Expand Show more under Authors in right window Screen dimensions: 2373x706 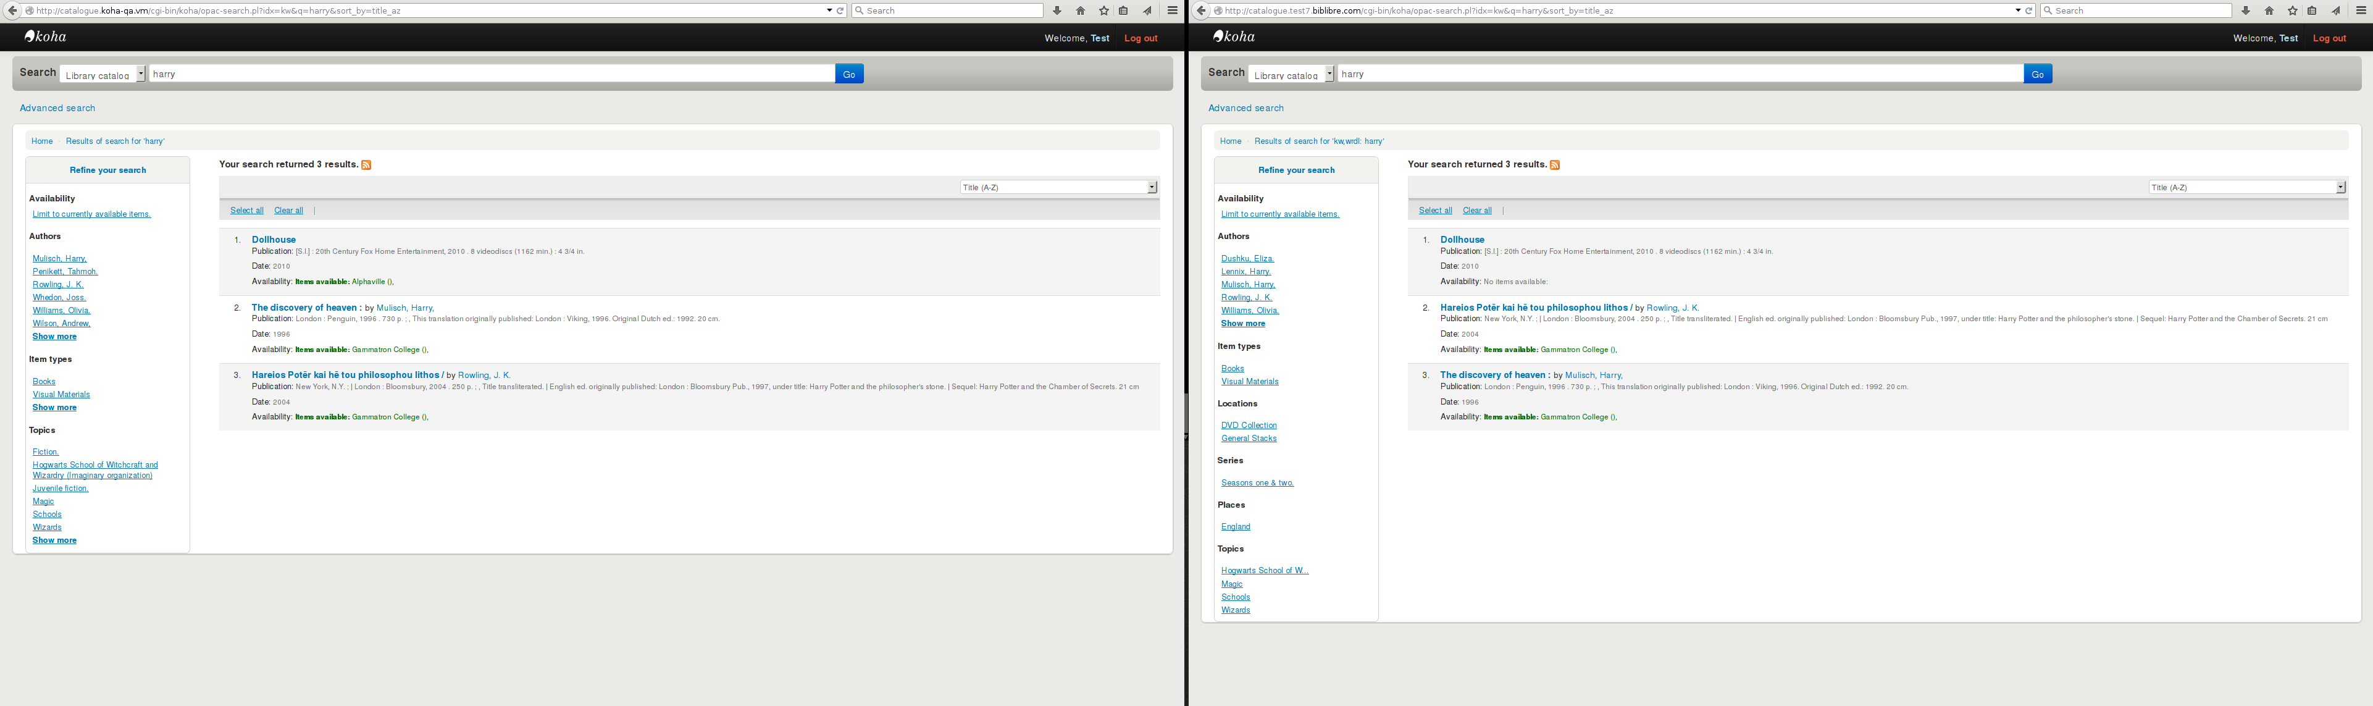(1243, 324)
